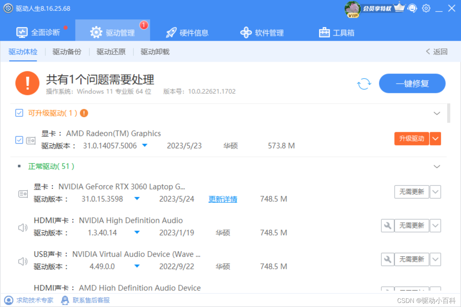Viewport: 461px width, 307px height.
Task: Click the wrench repair icon for NVIDIA Virtual Audio Device
Action: pyautogui.click(x=388, y=259)
